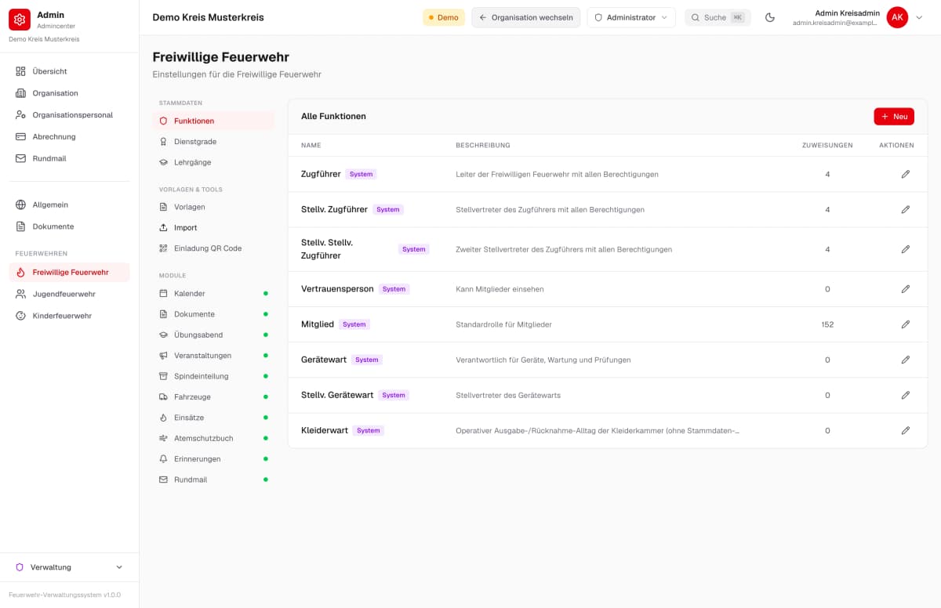Edit the Zugführer function with pencil icon
Image resolution: width=941 pixels, height=608 pixels.
[x=906, y=174]
